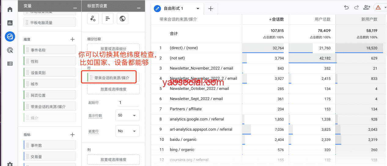The height and width of the screenshot is (166, 387).
Task: Click 放置或选择维度 under the row dimension
Action: click(113, 89)
